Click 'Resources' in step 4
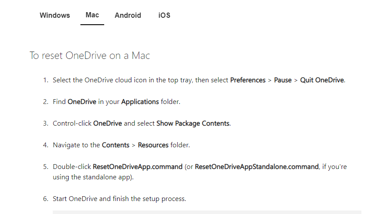The image size is (380, 214). (153, 145)
